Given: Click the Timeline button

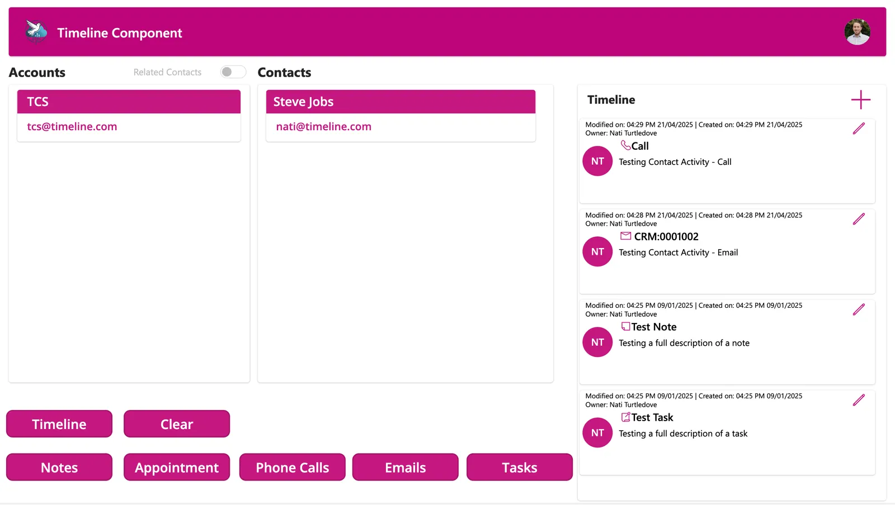Looking at the screenshot, I should click(59, 424).
